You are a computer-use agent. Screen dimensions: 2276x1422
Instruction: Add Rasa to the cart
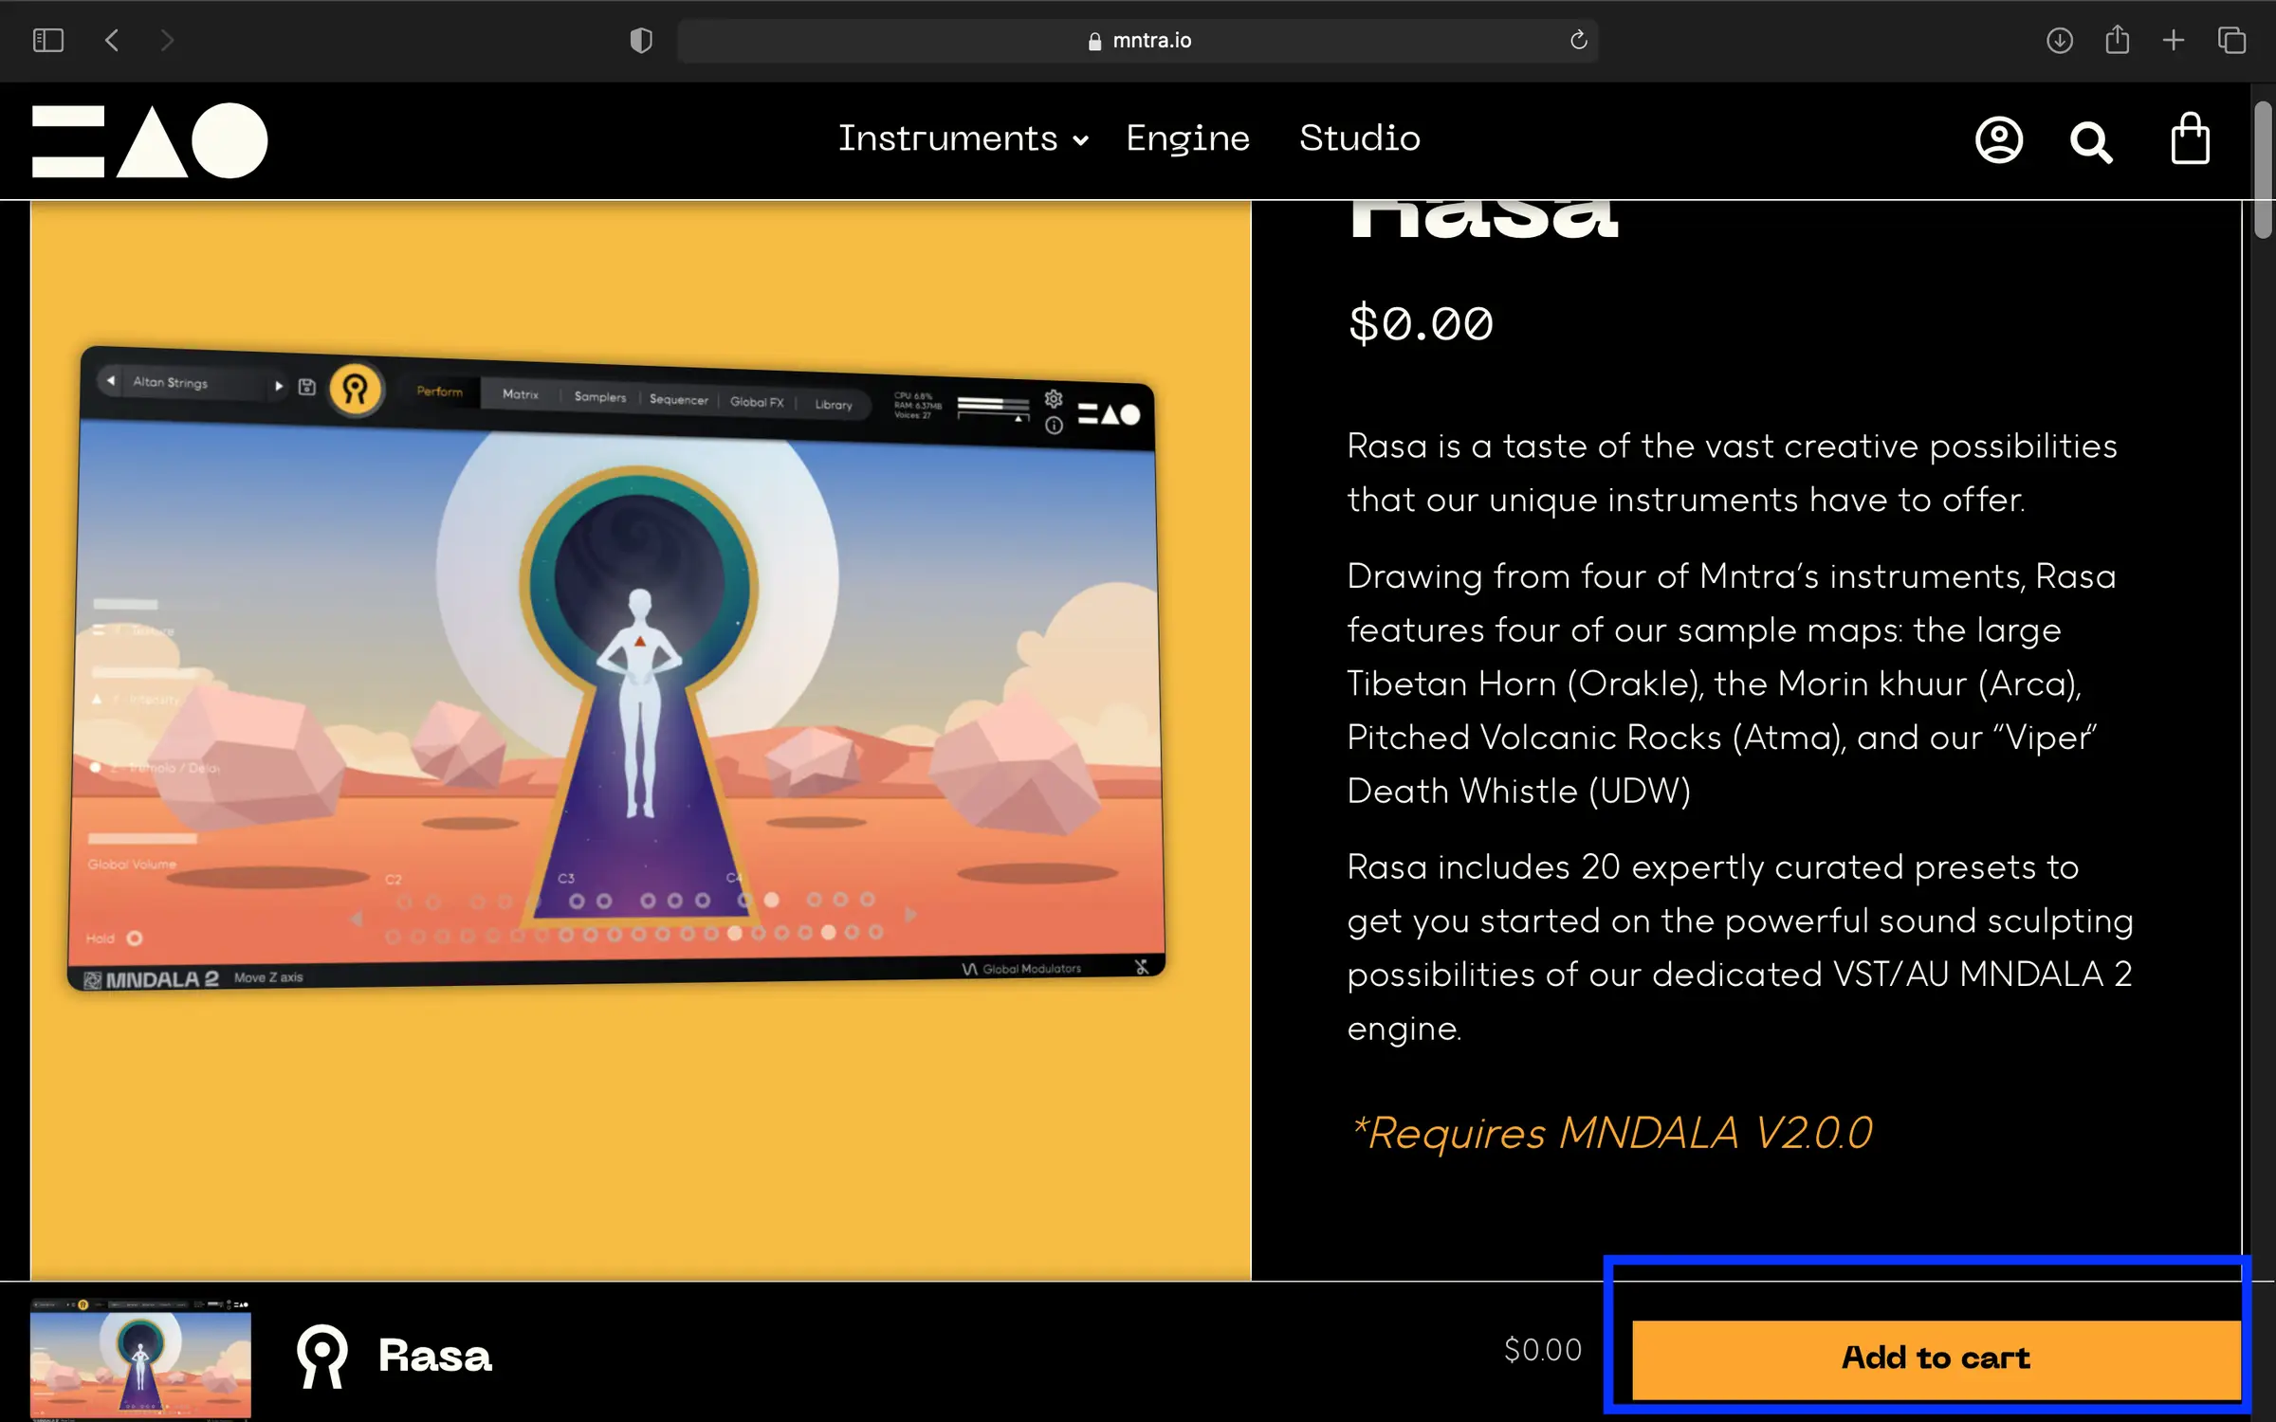(1936, 1358)
